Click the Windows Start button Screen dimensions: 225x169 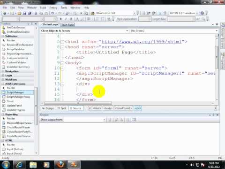[5, 165]
